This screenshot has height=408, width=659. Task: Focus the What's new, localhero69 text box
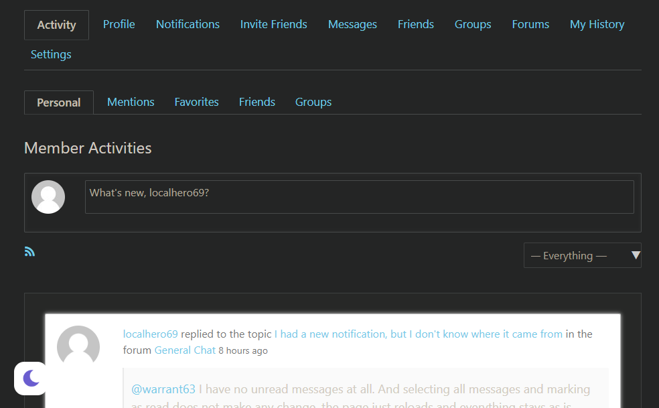point(360,197)
